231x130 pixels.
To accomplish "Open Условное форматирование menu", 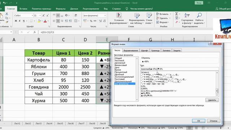I will tap(119, 18).
